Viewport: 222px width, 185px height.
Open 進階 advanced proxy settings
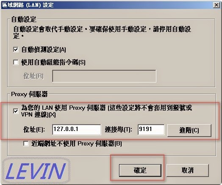pos(189,130)
